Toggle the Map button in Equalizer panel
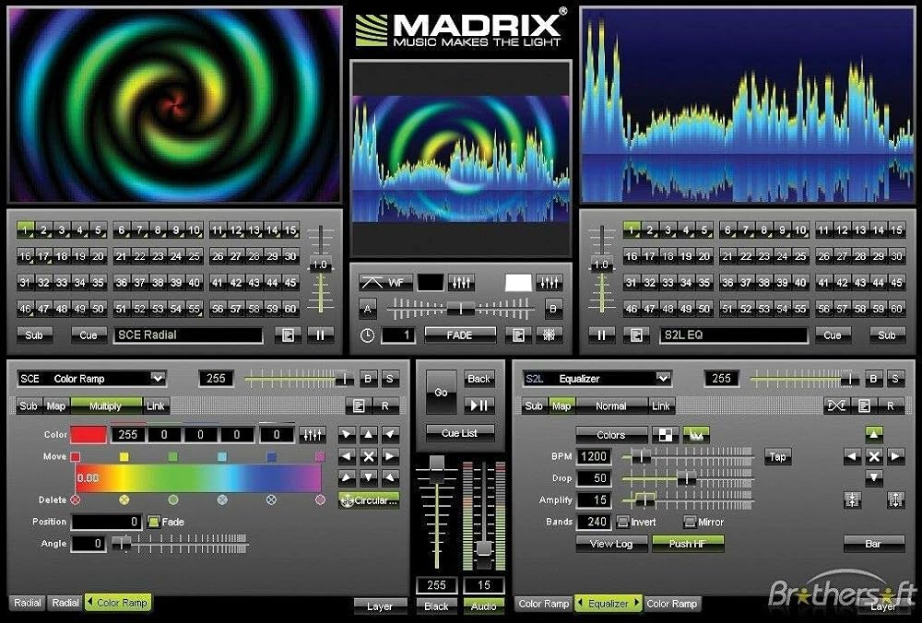The image size is (922, 623). click(561, 406)
